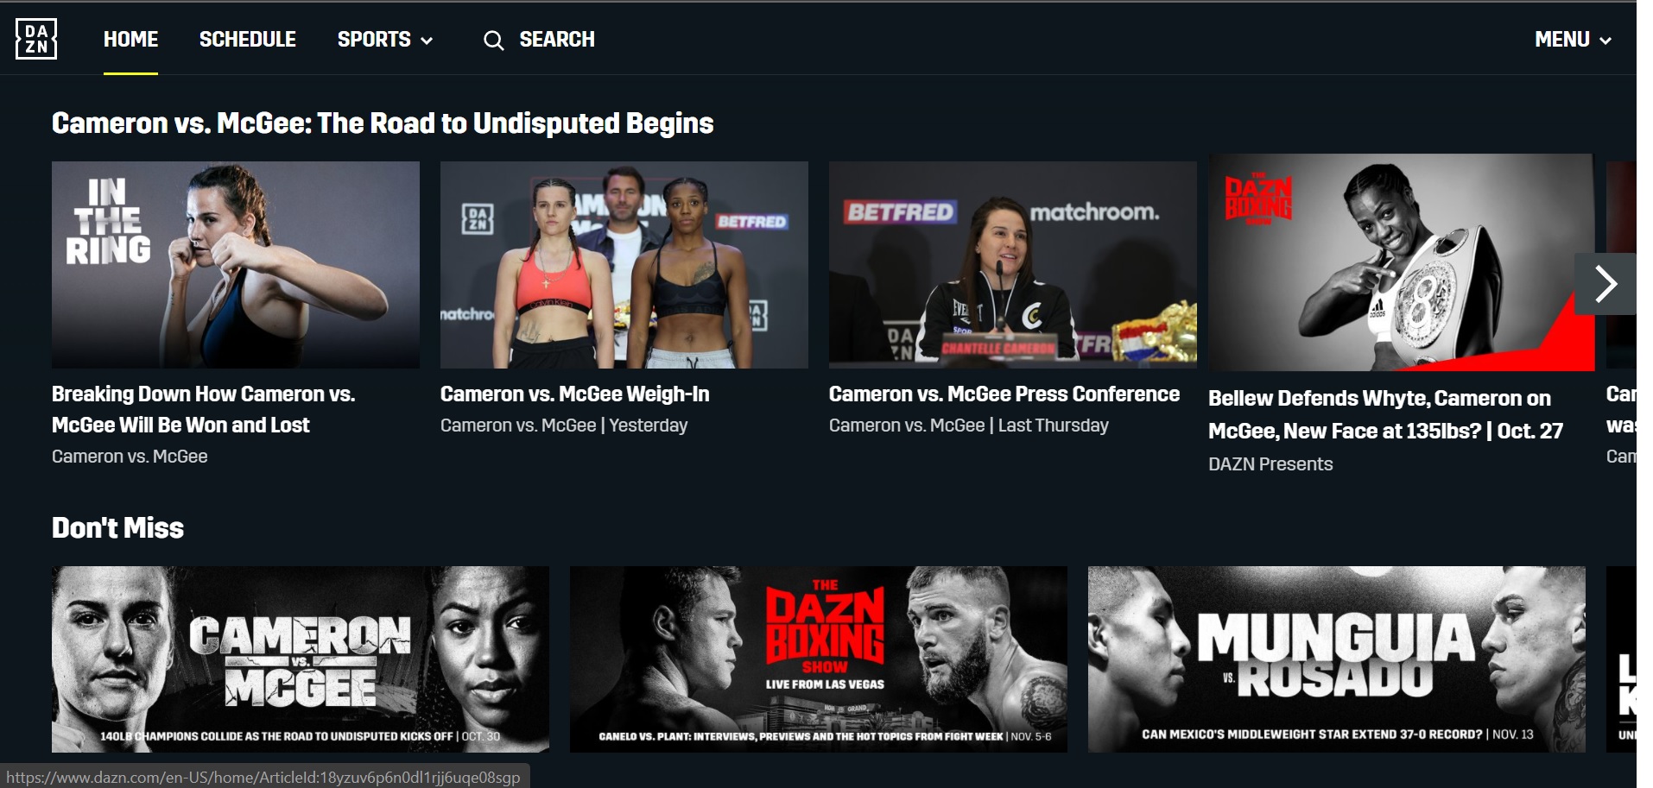Click the MENU chevron arrow

(x=1605, y=41)
